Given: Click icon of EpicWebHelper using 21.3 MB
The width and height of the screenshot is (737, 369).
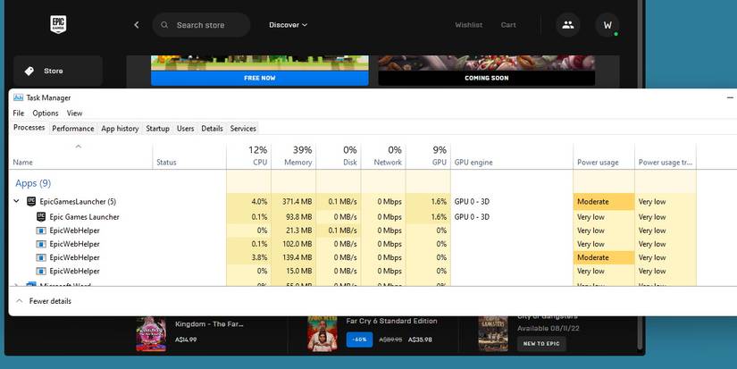Looking at the screenshot, I should (41, 231).
